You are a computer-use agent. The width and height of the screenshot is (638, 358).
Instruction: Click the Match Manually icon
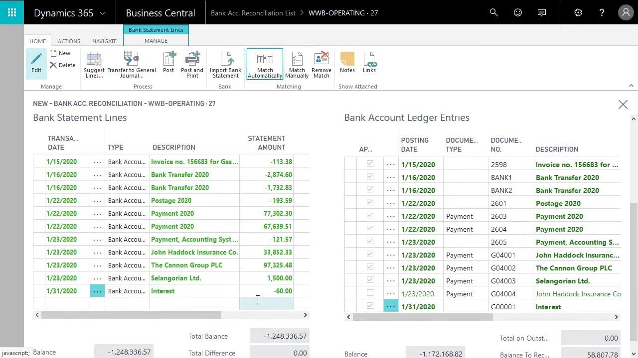(297, 65)
